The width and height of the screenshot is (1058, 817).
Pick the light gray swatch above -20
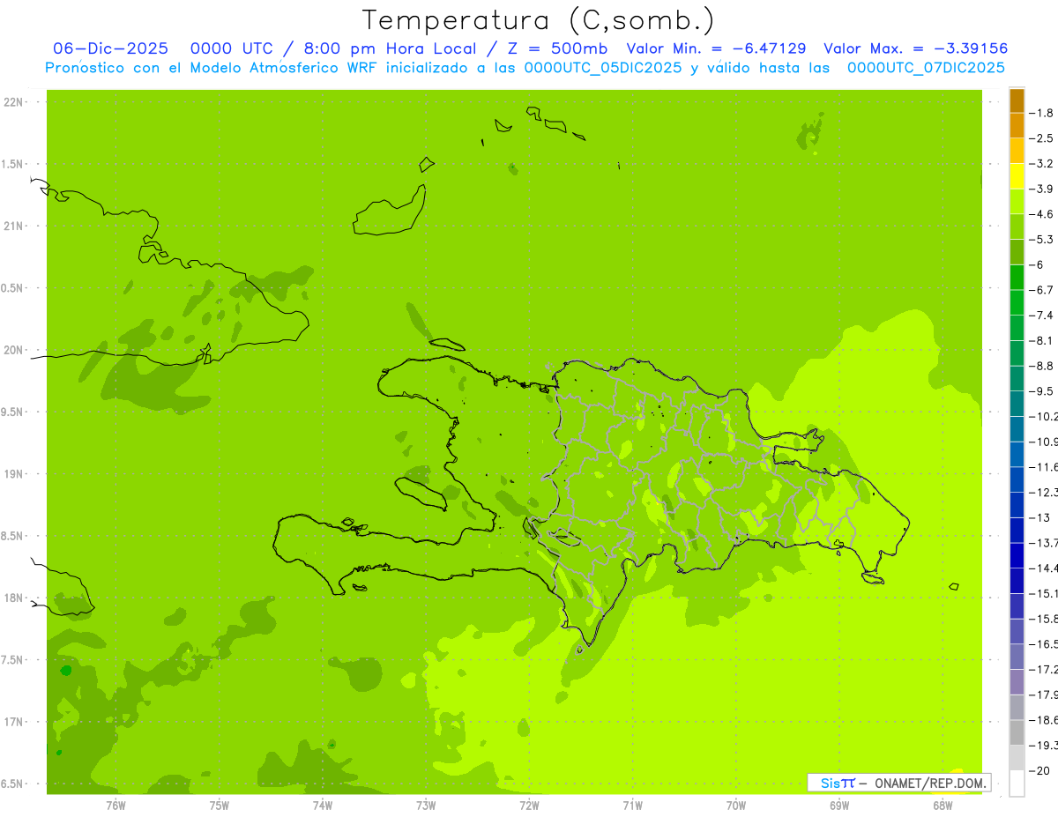click(1017, 758)
